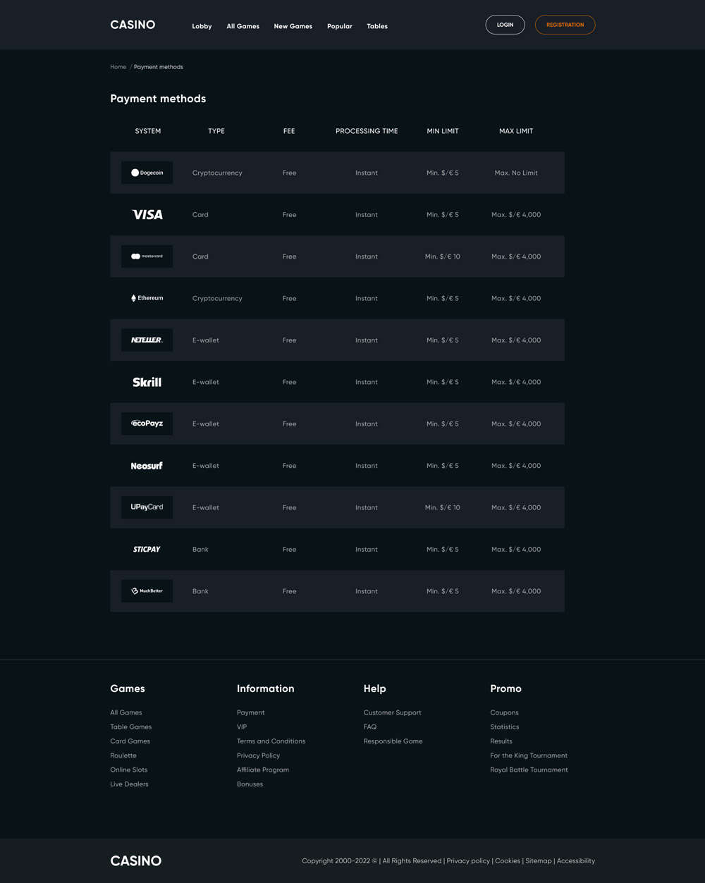The width and height of the screenshot is (705, 883).
Task: Select the VISA card logo
Action: click(x=147, y=215)
